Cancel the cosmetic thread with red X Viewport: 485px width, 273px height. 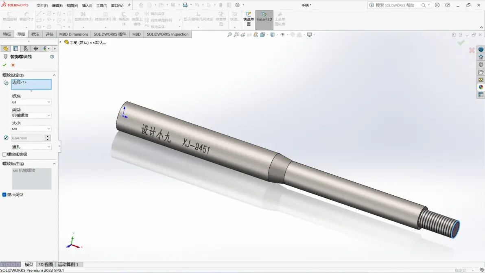(13, 65)
